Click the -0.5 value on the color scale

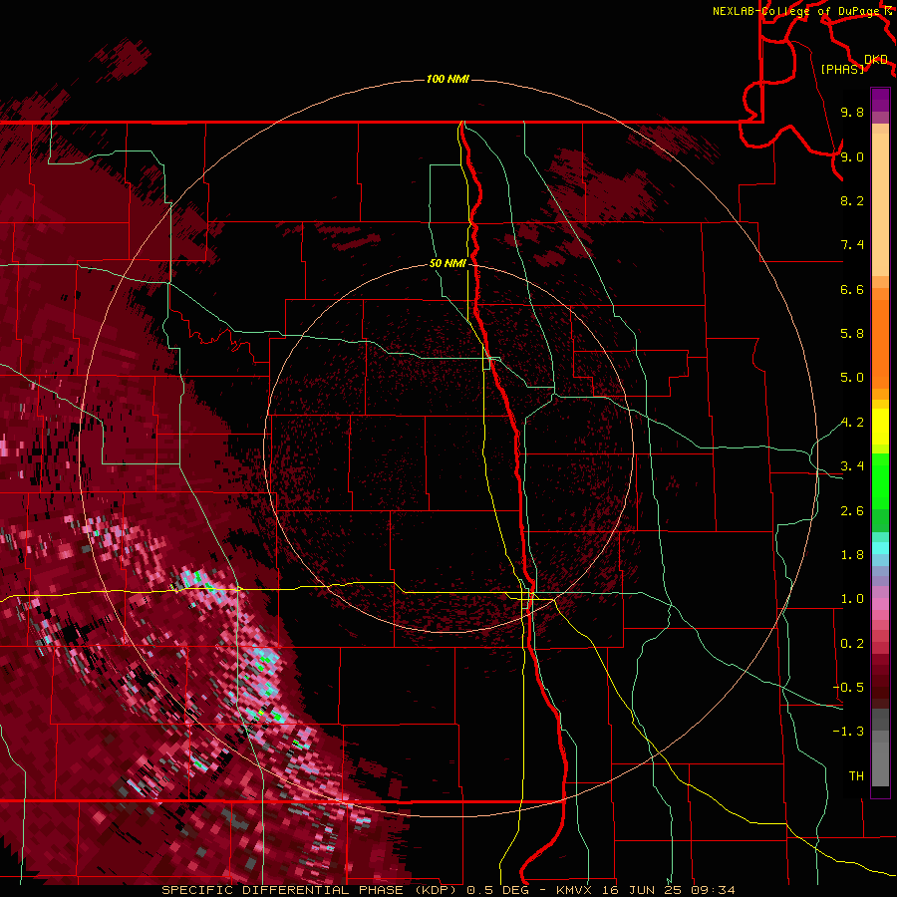(848, 688)
